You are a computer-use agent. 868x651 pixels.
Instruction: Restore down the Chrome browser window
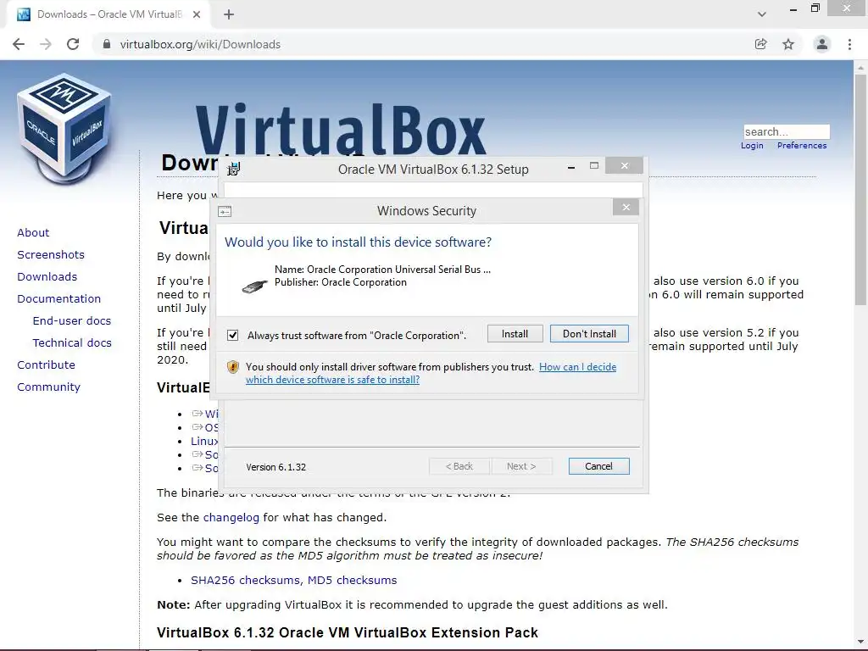[x=815, y=8]
